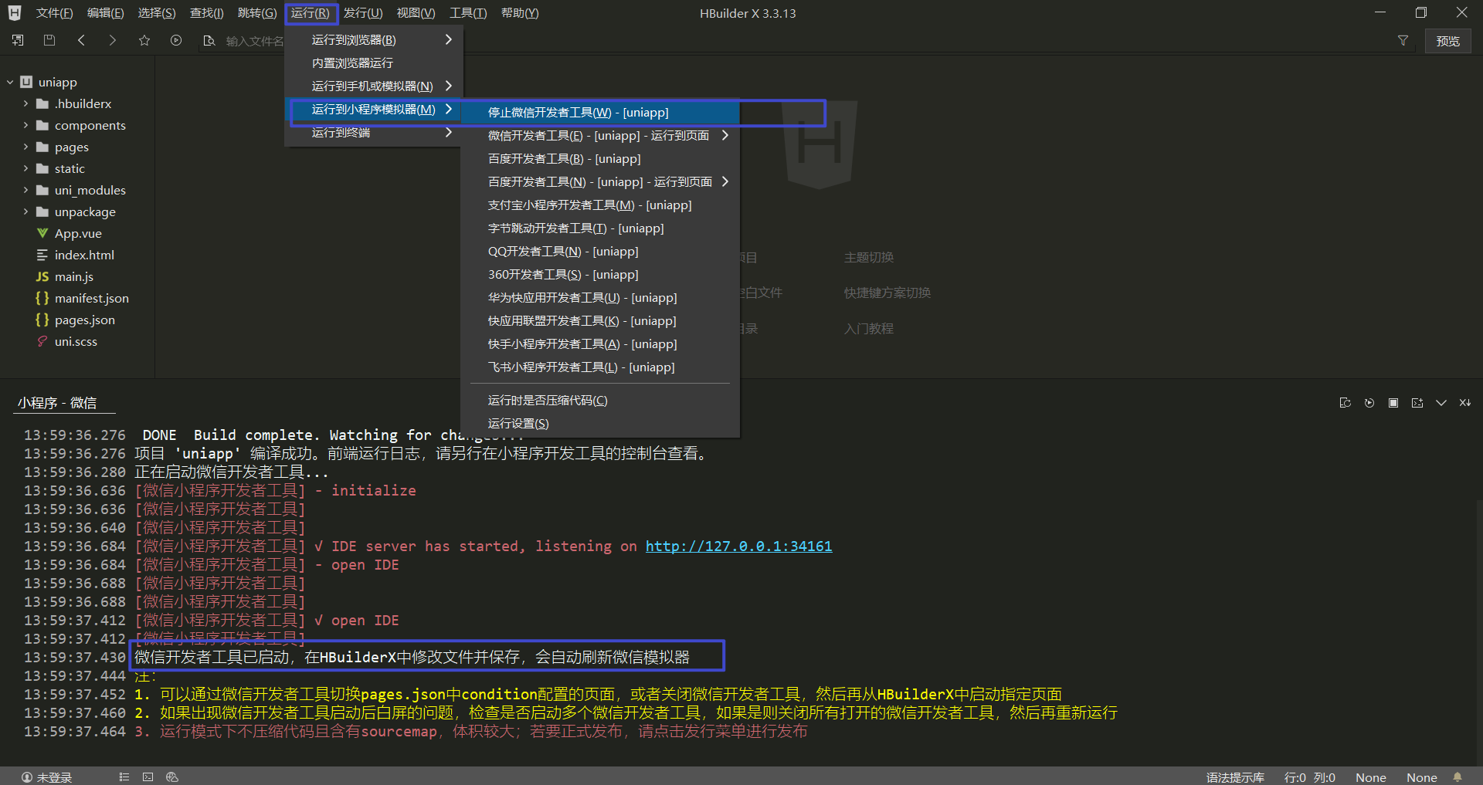
Task: Click the 预览 button
Action: pyautogui.click(x=1447, y=41)
